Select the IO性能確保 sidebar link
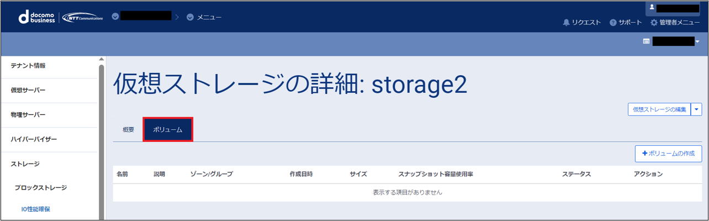 click(40, 209)
